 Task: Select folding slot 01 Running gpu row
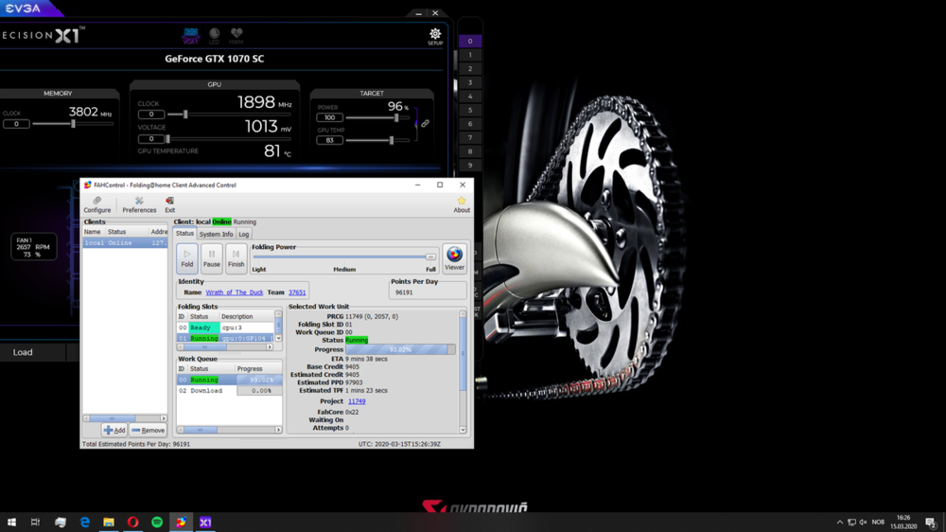(225, 338)
